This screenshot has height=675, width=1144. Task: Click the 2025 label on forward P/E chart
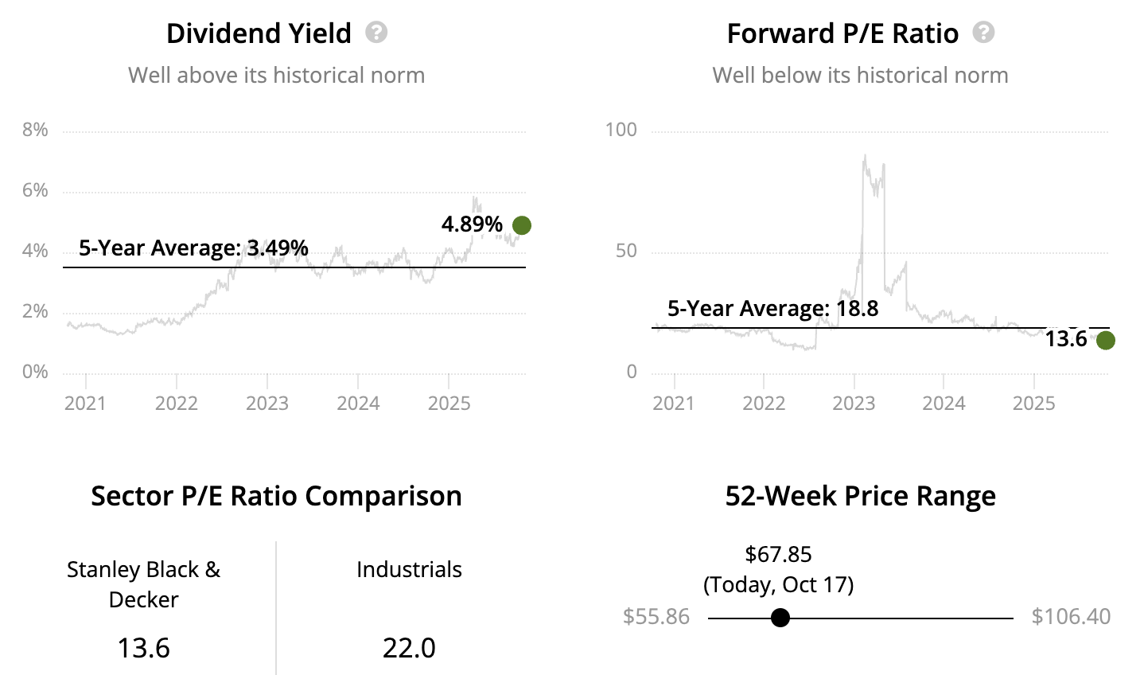[1033, 403]
